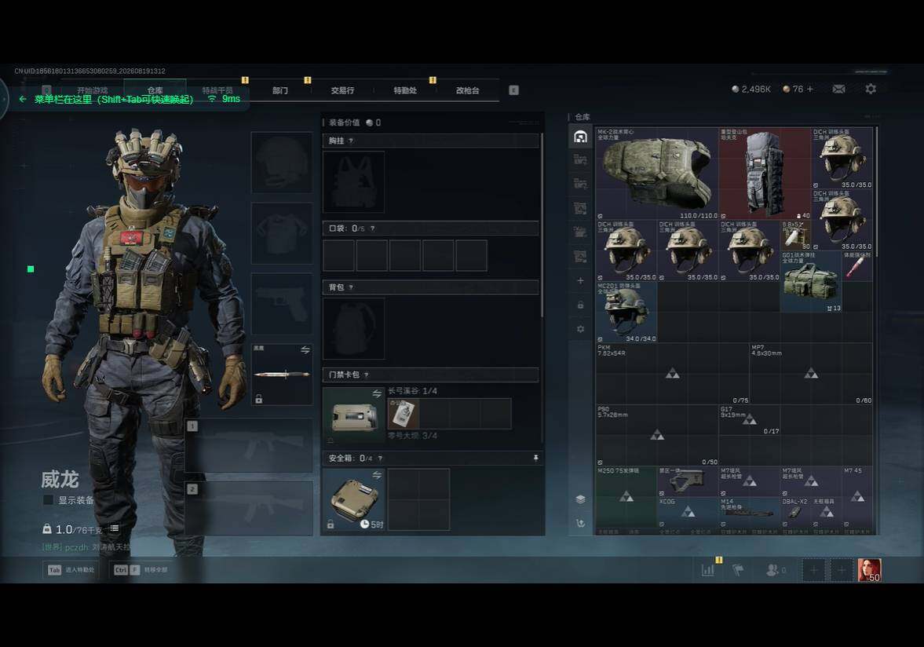Click primary weapon slot 2

pyautogui.click(x=250, y=509)
